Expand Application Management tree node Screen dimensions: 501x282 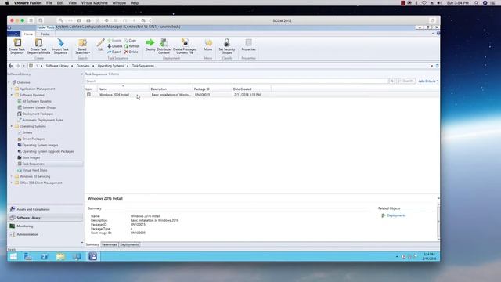[x=12, y=89]
